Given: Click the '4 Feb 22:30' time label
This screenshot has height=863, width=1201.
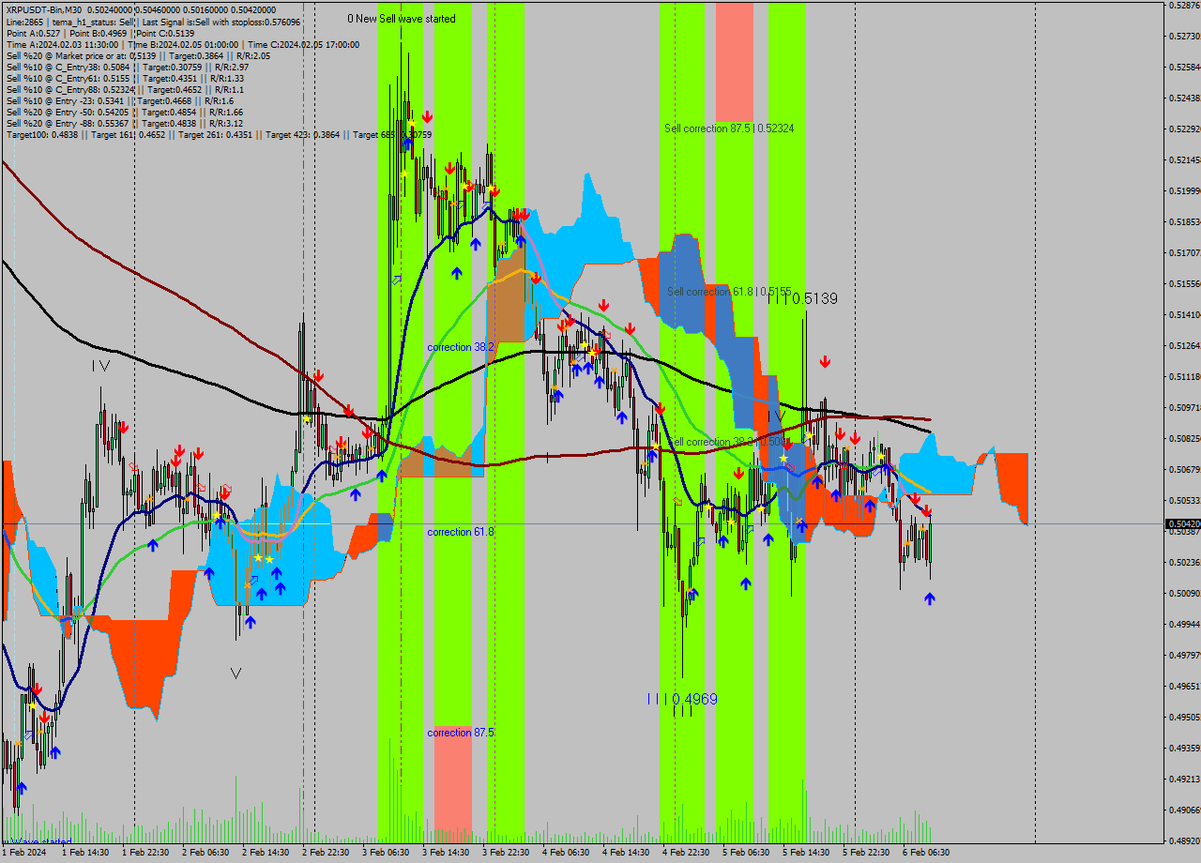Looking at the screenshot, I should (686, 853).
